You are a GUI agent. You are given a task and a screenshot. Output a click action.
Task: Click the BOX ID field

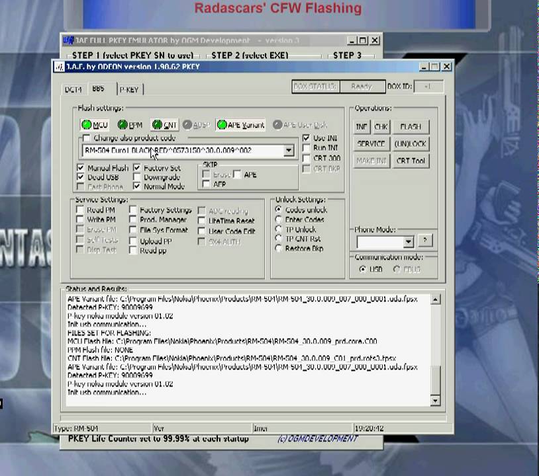428,86
